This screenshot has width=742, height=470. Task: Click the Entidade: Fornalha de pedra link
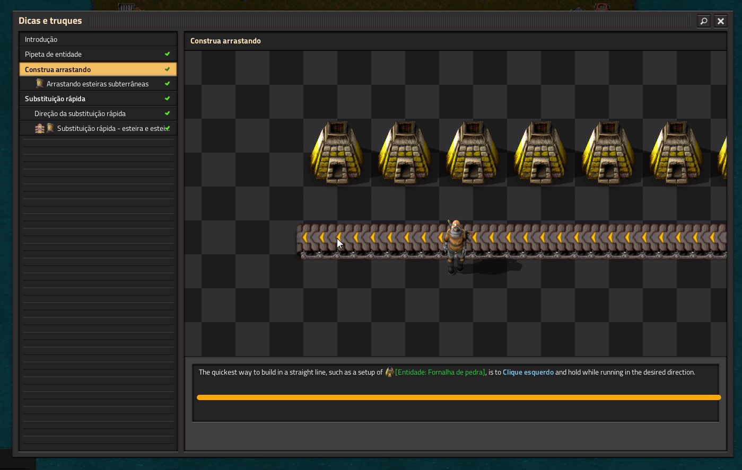(x=440, y=373)
